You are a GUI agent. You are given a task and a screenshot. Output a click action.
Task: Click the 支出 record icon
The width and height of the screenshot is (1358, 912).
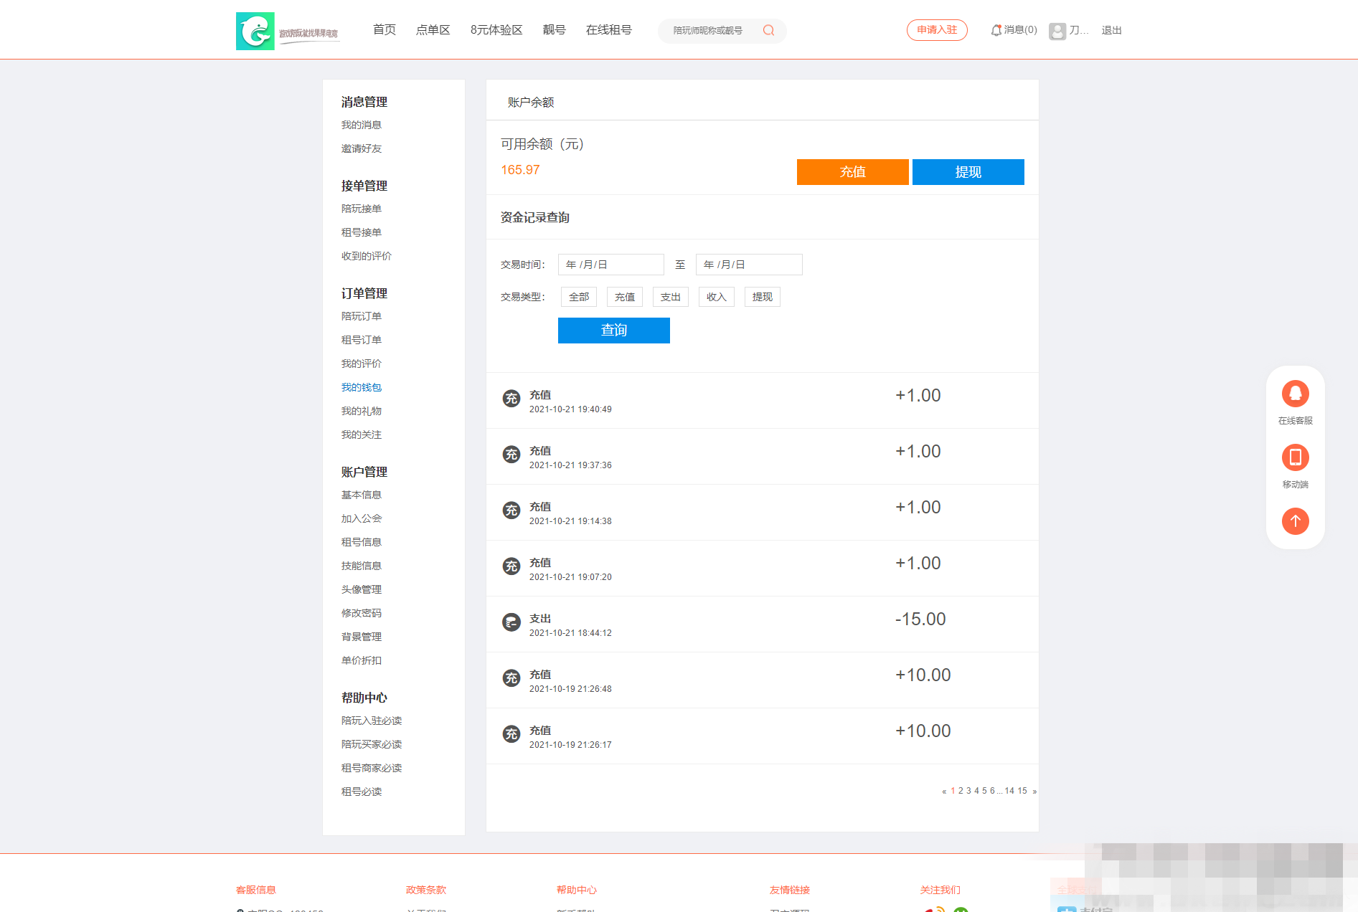511,622
